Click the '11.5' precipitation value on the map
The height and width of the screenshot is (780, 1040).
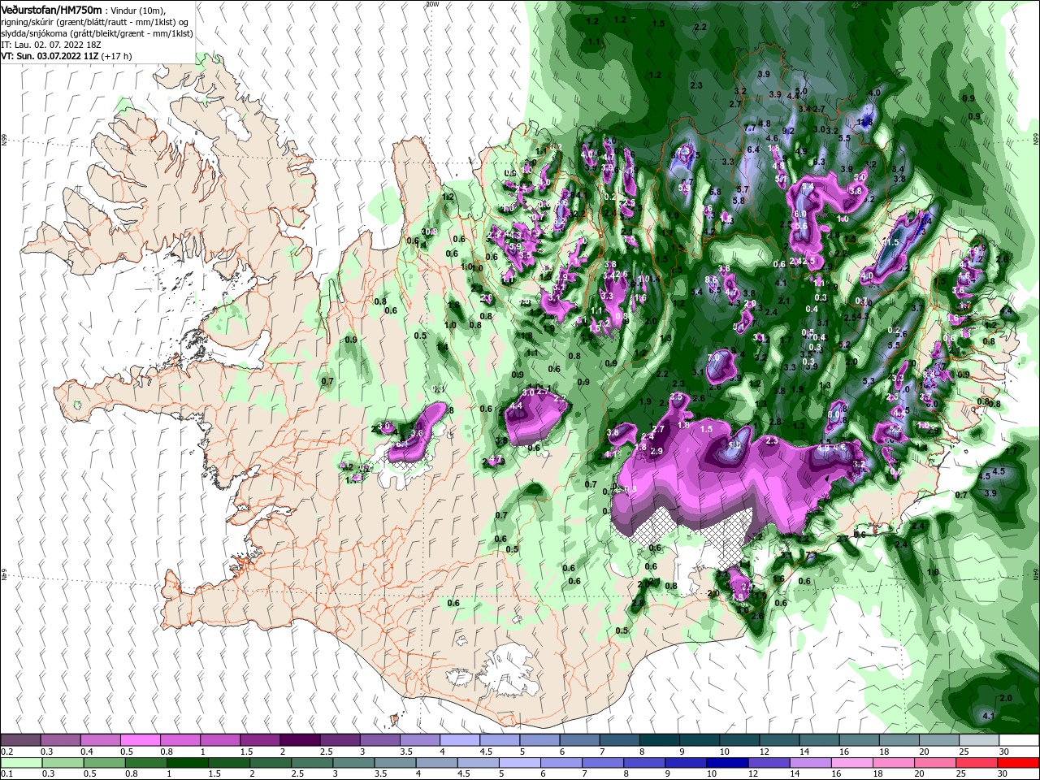tap(891, 242)
